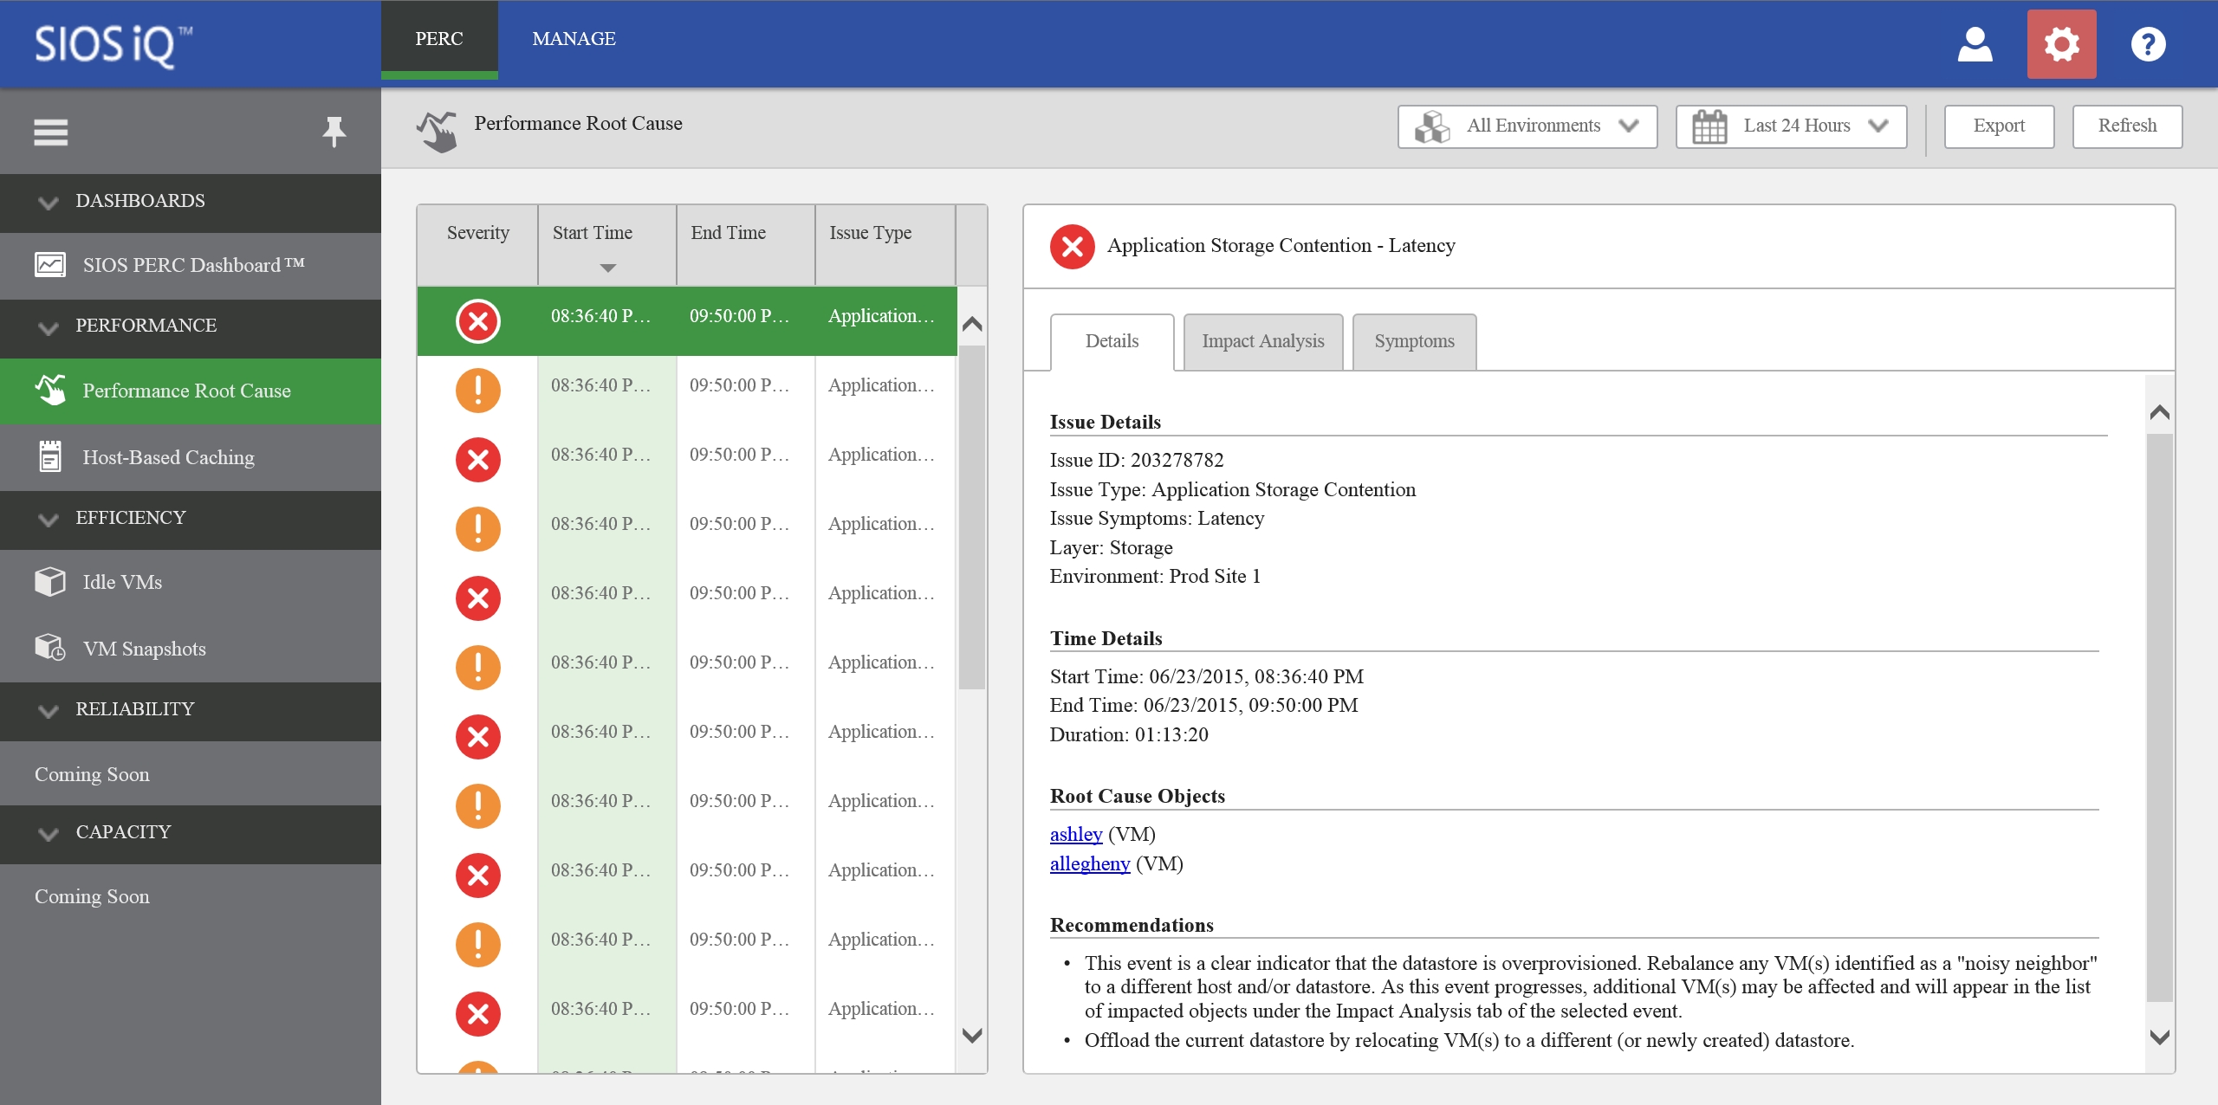This screenshot has height=1105, width=2218.
Task: Select the Details tab
Action: (x=1112, y=341)
